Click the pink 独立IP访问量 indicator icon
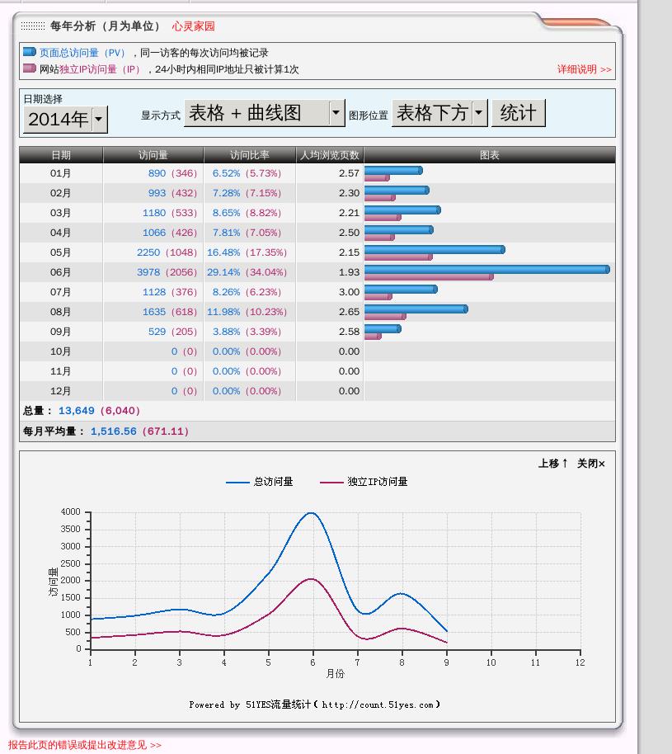This screenshot has width=672, height=754. (30, 69)
